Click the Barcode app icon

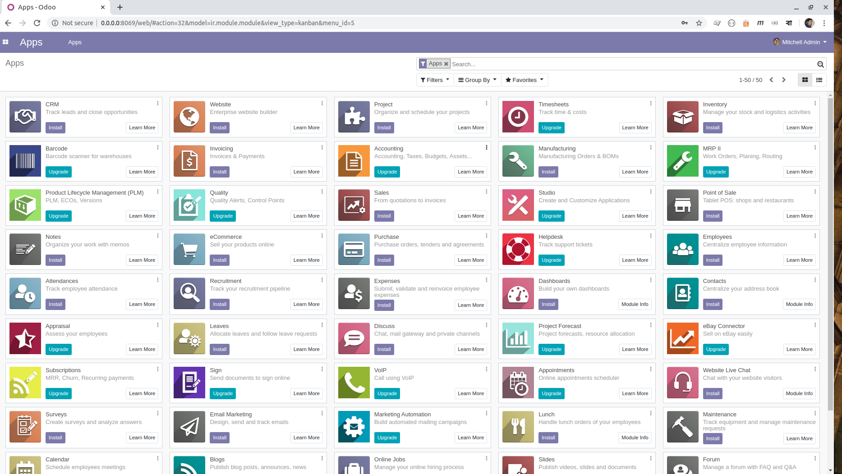click(25, 161)
